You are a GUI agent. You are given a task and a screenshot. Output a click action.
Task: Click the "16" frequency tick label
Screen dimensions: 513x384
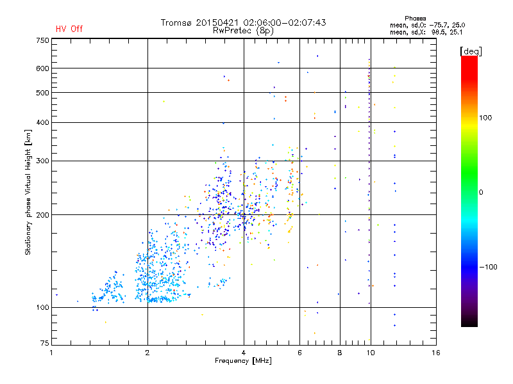pyautogui.click(x=436, y=353)
